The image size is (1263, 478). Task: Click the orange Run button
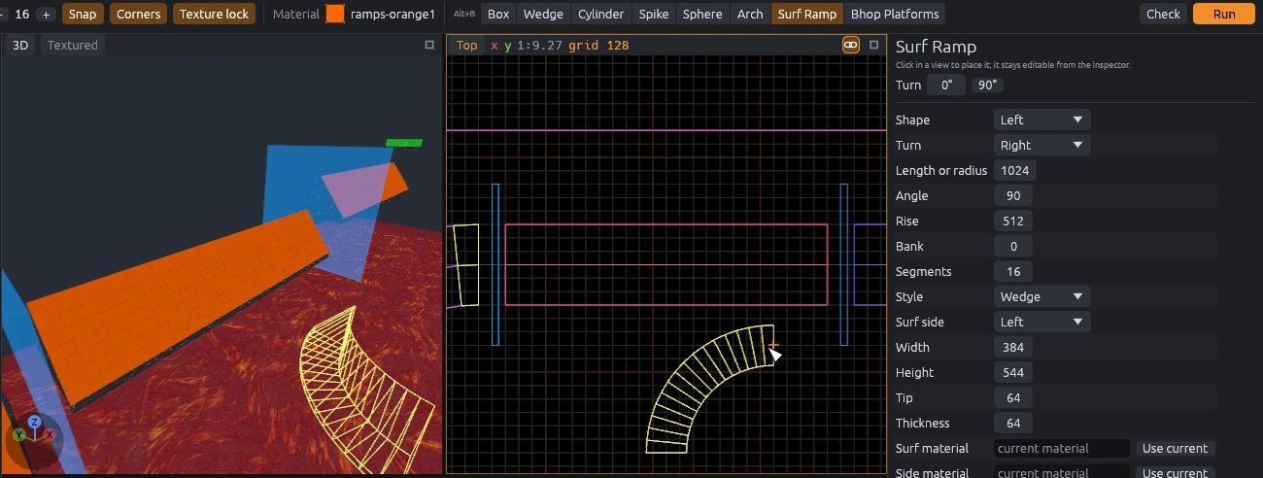1224,15
